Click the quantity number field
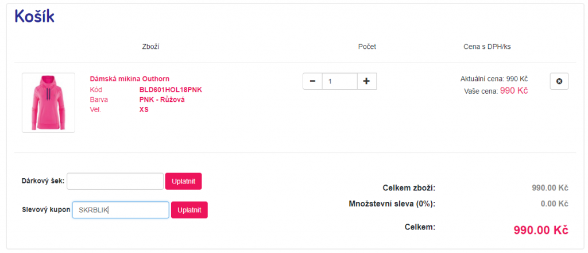 (x=340, y=81)
